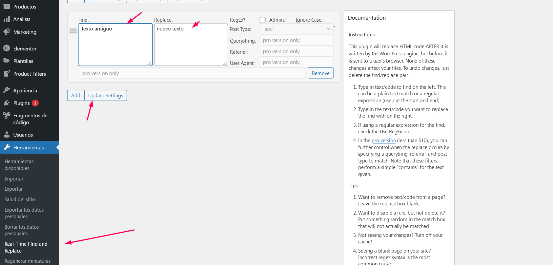Click the Find text area
This screenshot has width=553, height=265.
115,45
